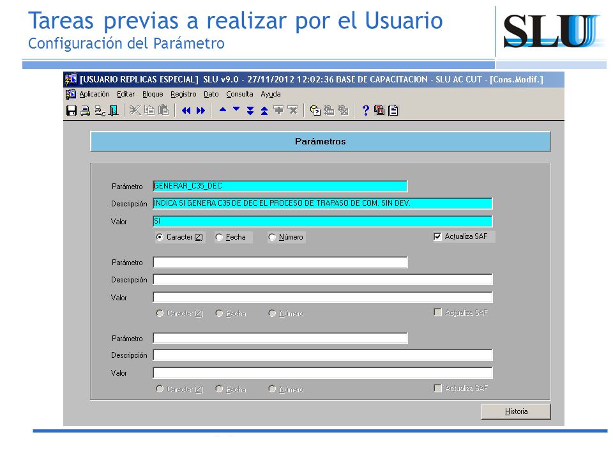Check Actualiza SAF in second parameter record
Image resolution: width=613 pixels, height=460 pixels.
pyautogui.click(x=437, y=312)
